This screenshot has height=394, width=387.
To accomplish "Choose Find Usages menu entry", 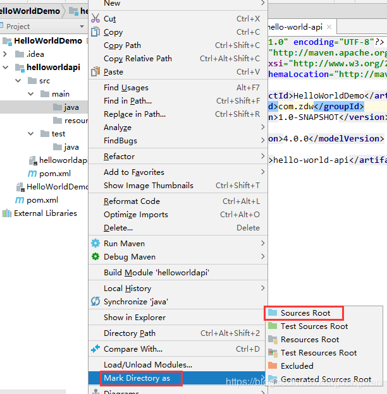I will 178,87.
